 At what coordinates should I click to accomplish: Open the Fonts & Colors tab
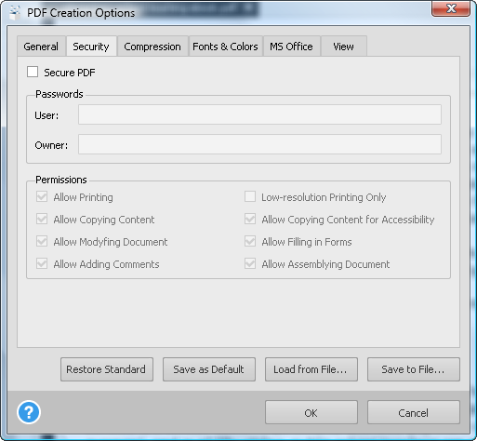pyautogui.click(x=225, y=47)
